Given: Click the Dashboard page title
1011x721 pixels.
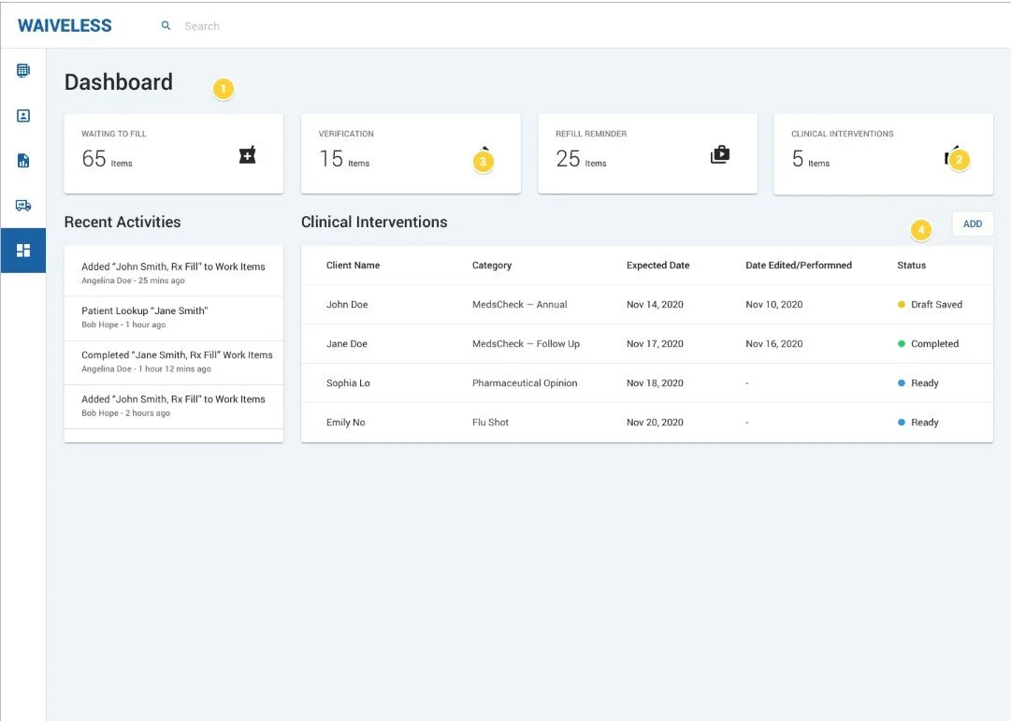Looking at the screenshot, I should [119, 82].
